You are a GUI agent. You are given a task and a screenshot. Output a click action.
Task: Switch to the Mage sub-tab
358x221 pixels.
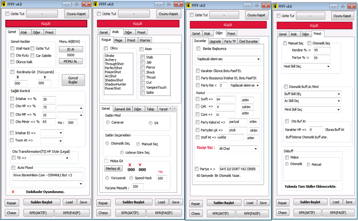point(118,40)
